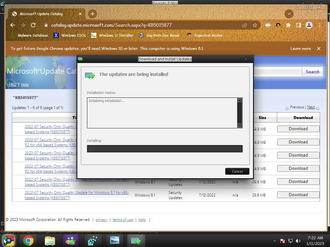Show hidden tray icons arrow
This screenshot has width=330, height=247.
click(275, 241)
